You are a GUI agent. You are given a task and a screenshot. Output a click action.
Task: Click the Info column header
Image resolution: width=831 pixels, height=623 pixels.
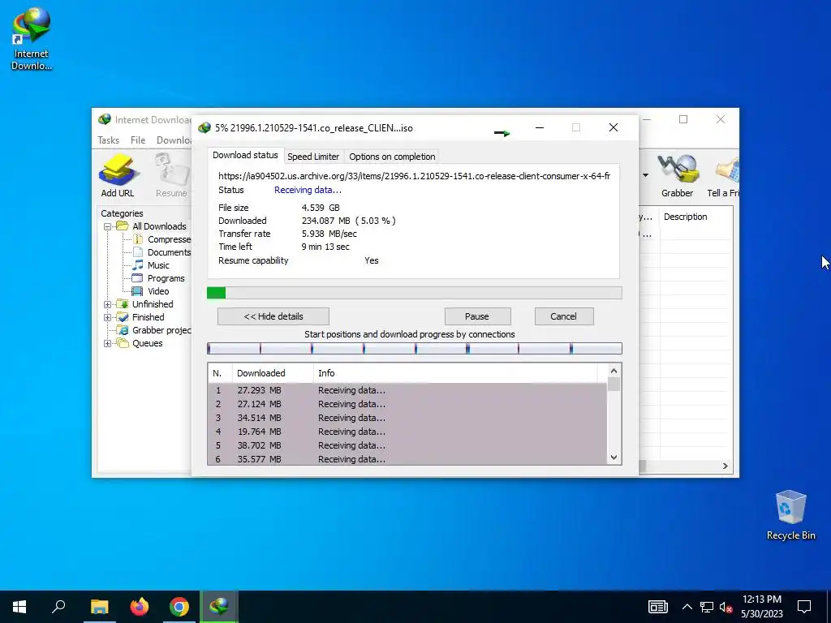click(x=455, y=373)
